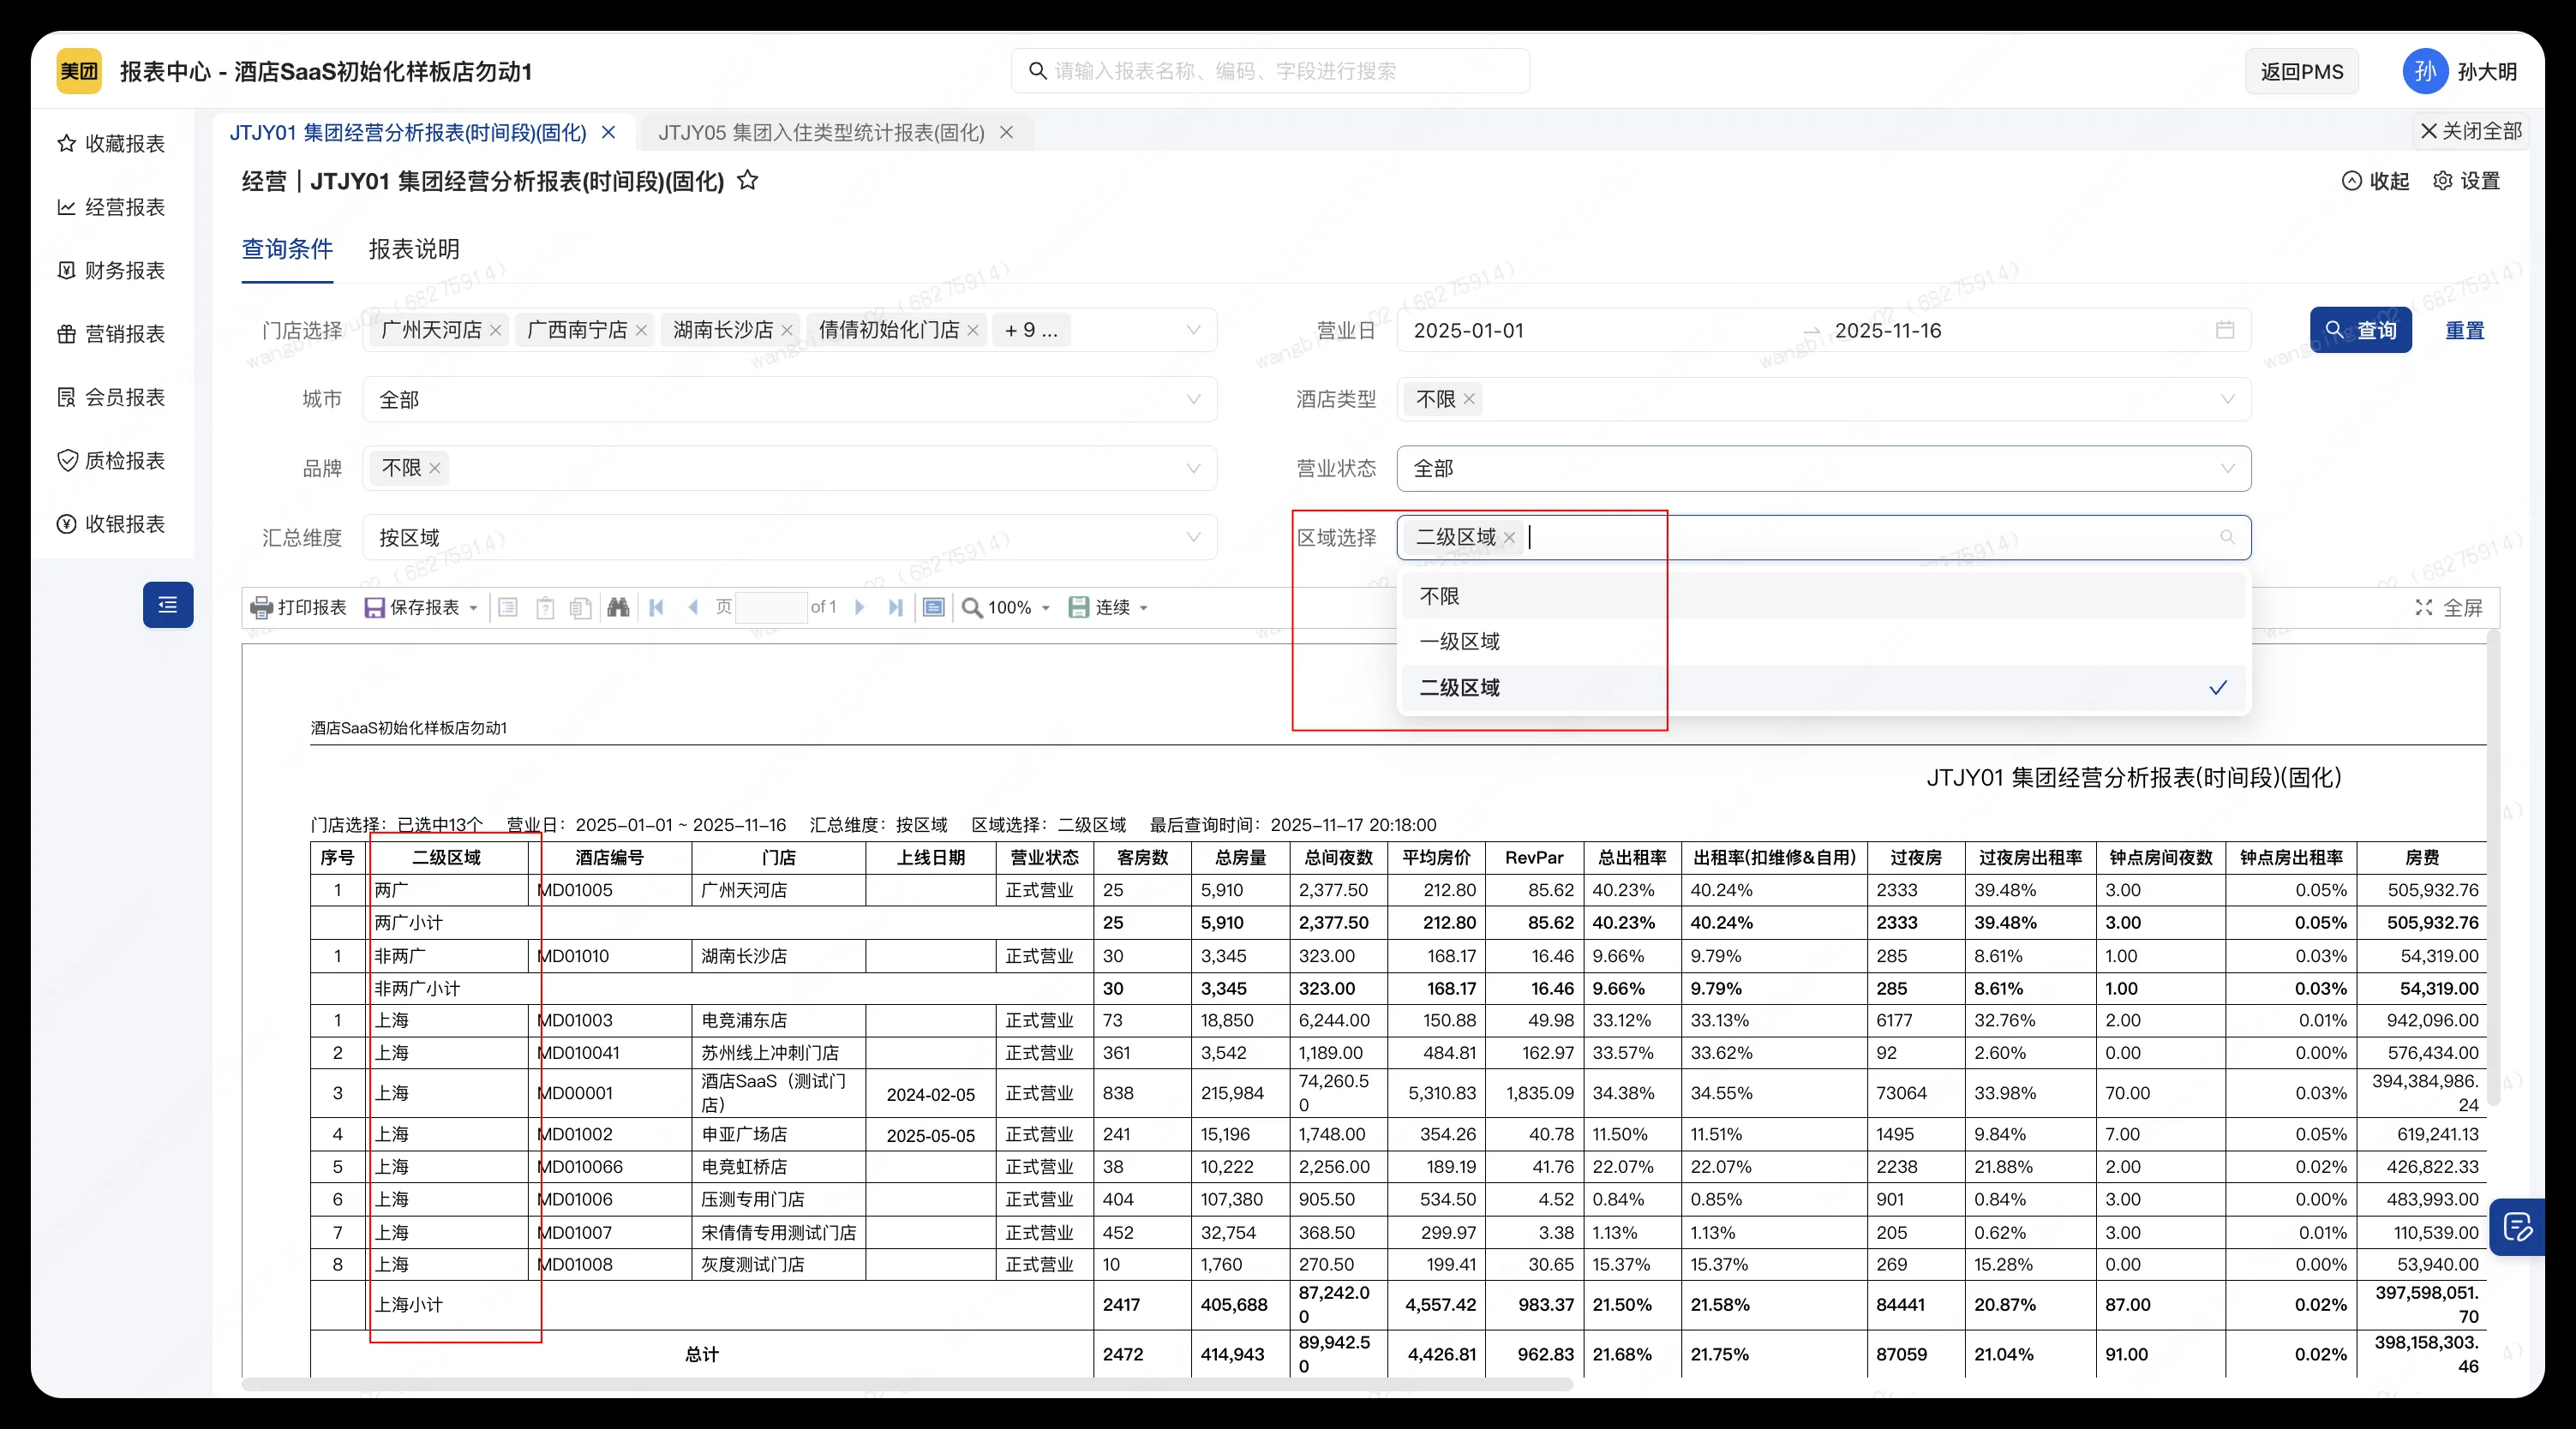Viewport: 2576px width, 1429px height.
Task: Toggle the favorite star next to report title
Action: (747, 180)
